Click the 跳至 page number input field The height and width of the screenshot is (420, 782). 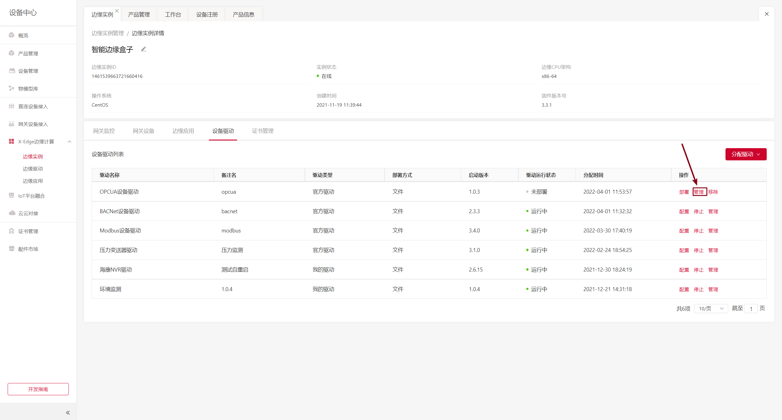point(751,309)
